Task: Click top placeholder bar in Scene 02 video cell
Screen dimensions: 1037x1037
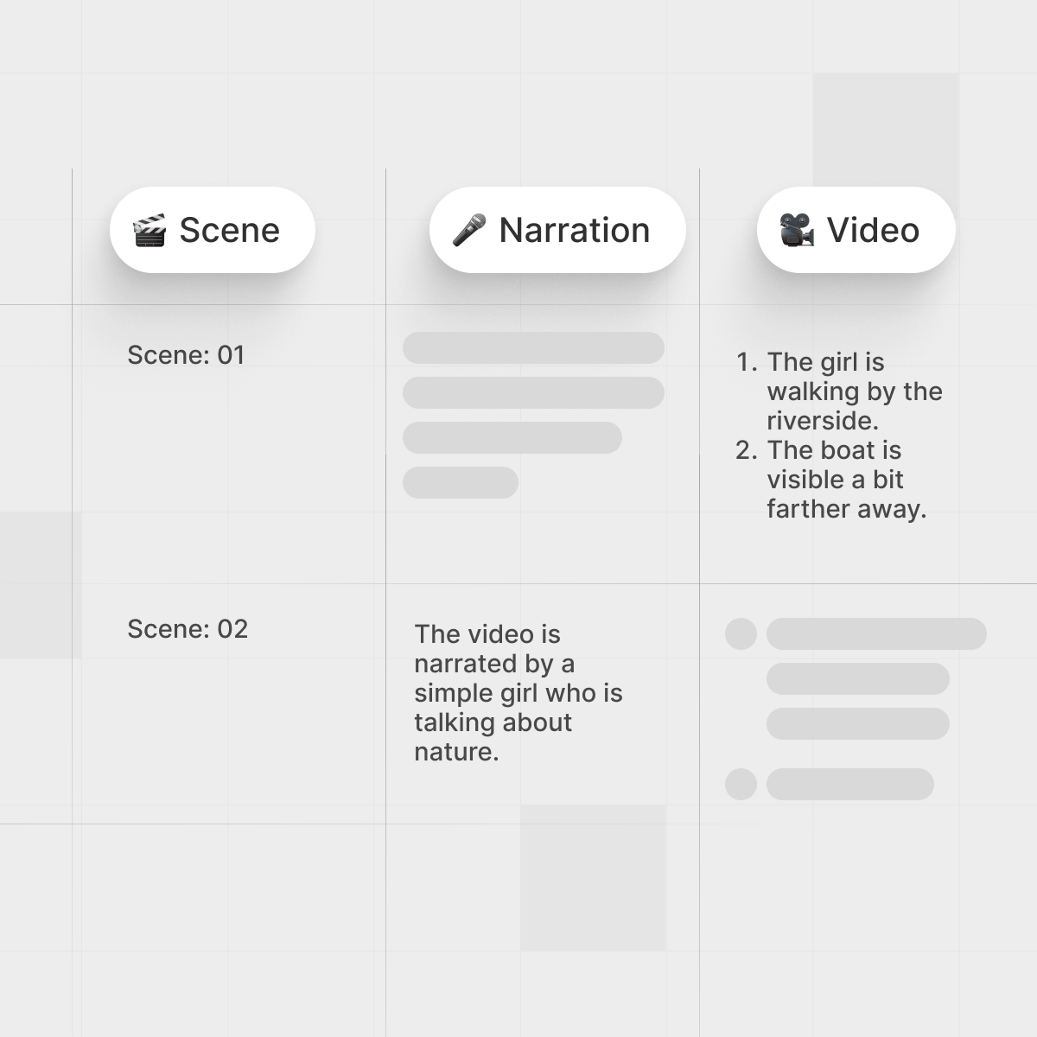Action: click(876, 633)
